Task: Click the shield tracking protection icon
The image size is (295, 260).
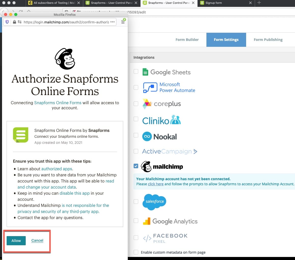Action: (x=7, y=22)
